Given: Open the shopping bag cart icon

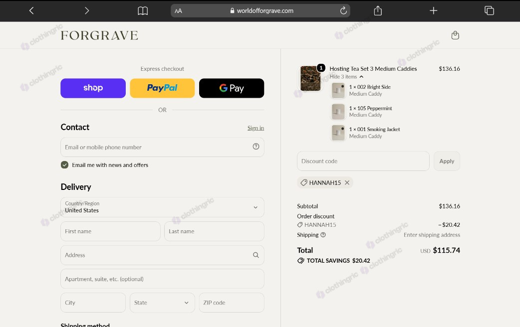Looking at the screenshot, I should (x=455, y=35).
